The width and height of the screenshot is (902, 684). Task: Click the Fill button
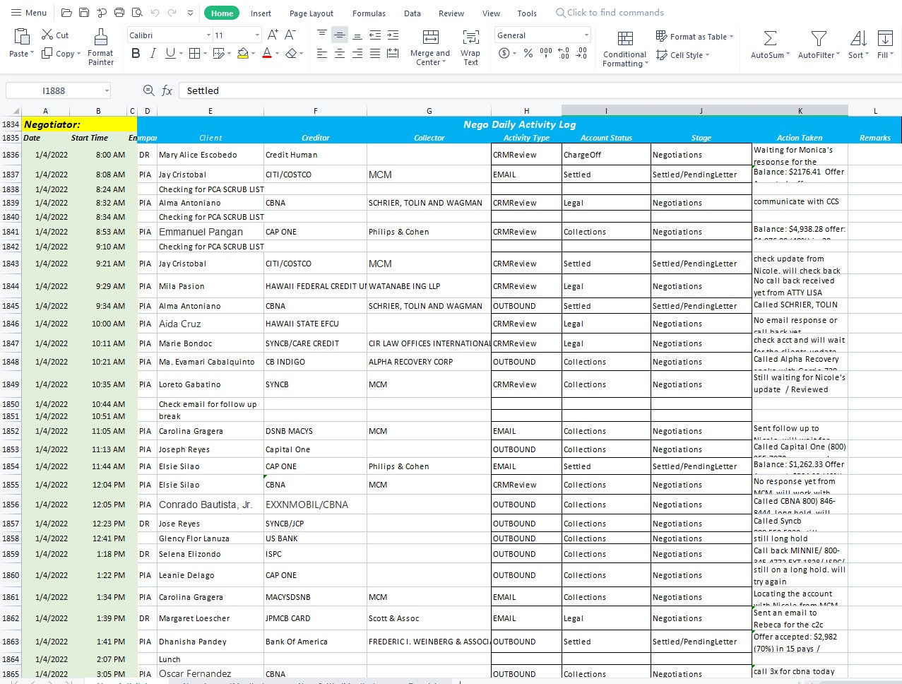[885, 44]
